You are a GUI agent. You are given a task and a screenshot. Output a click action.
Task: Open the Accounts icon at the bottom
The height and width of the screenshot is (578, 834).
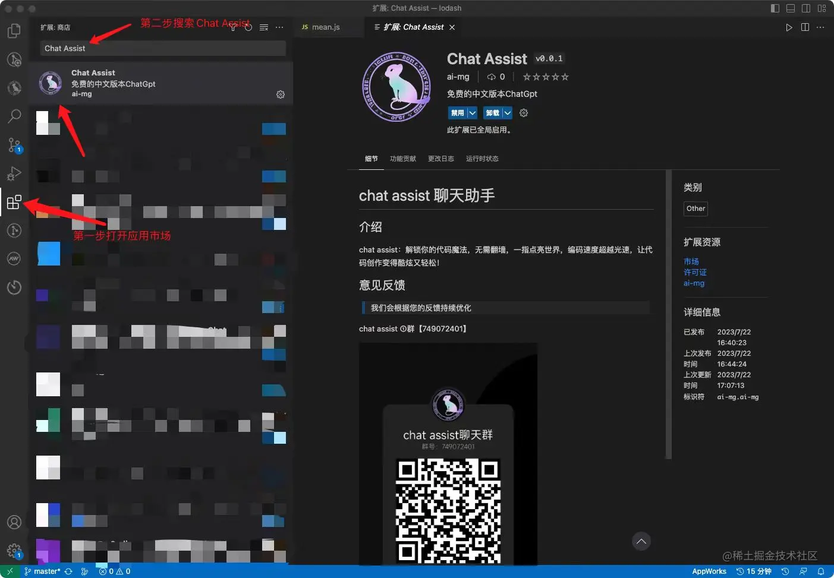tap(14, 522)
